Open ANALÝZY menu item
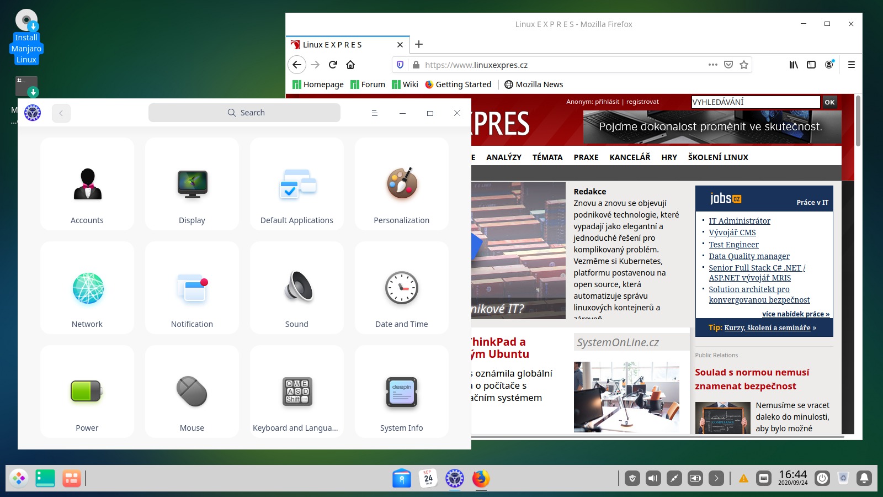This screenshot has width=883, height=497. coord(504,157)
